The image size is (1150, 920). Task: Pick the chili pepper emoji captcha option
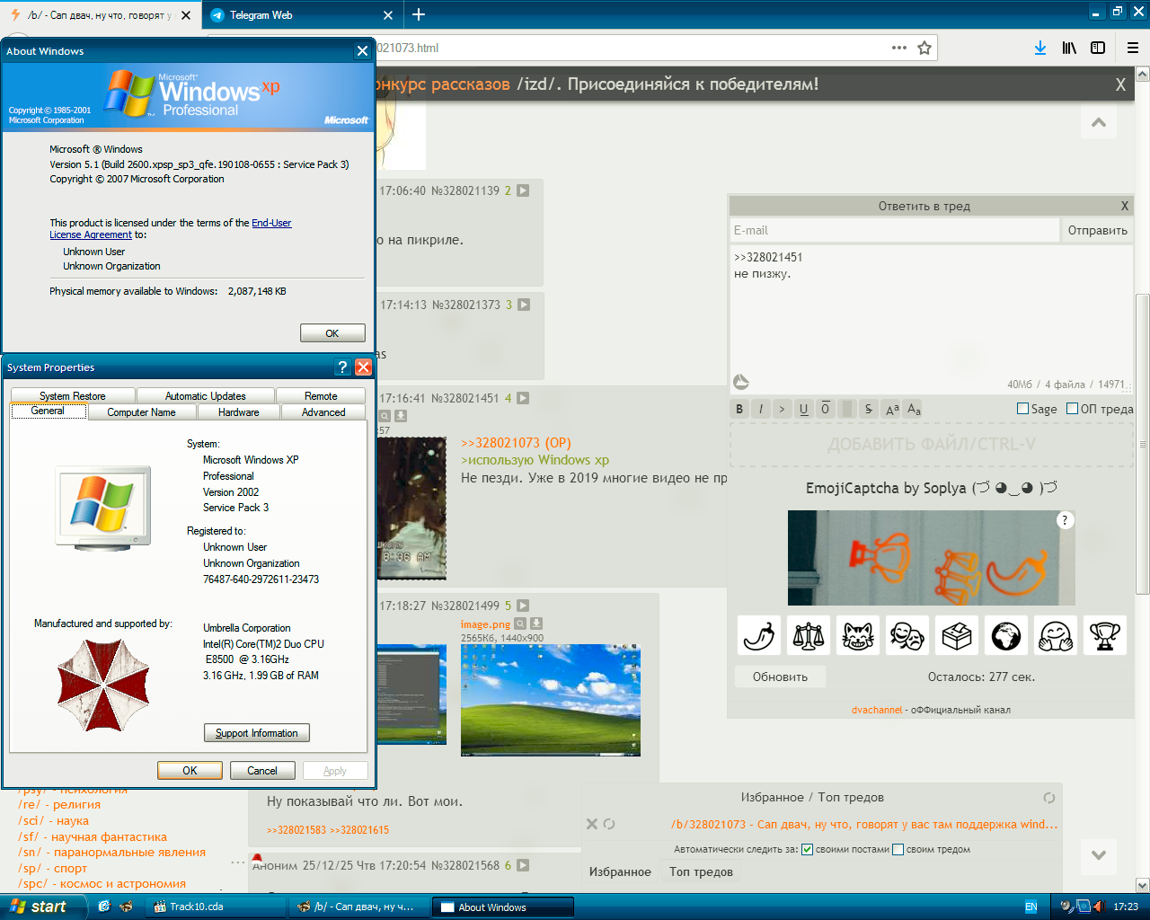click(760, 636)
